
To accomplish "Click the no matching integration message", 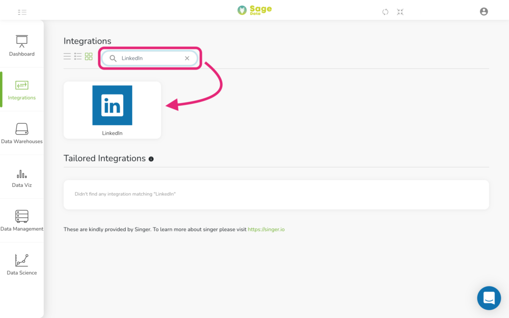I will (125, 194).
